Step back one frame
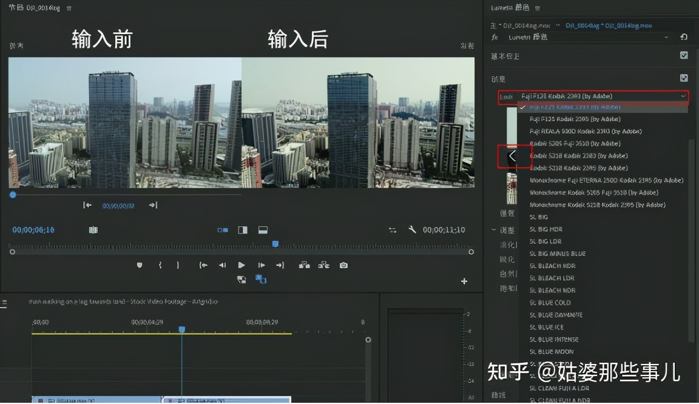Screen dimensions: 699x404 [x=222, y=265]
